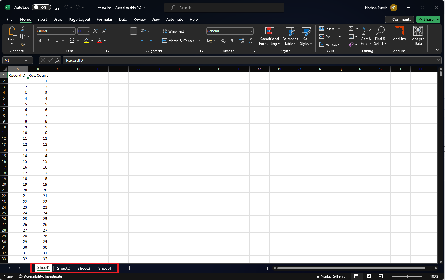445x280 pixels.
Task: Click the Increase Decimal icon
Action: pyautogui.click(x=241, y=40)
